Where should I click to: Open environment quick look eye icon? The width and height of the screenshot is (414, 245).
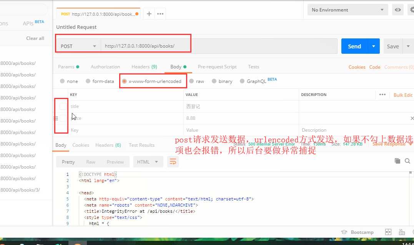coord(397,10)
